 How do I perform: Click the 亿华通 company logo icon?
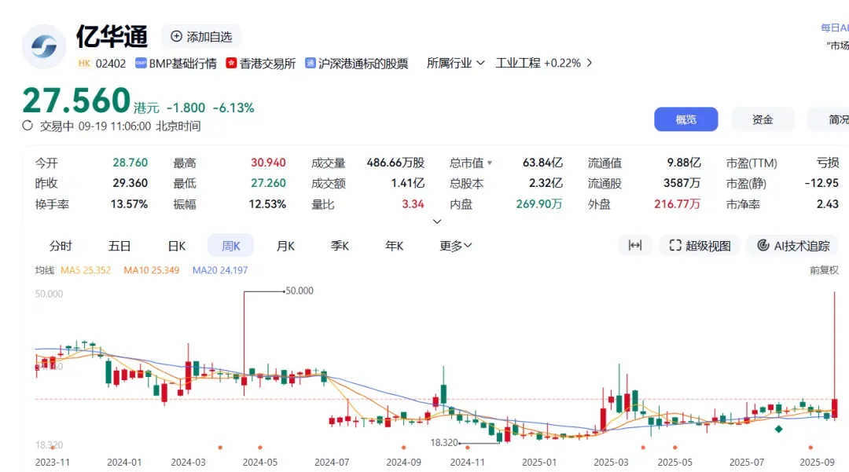click(x=44, y=46)
